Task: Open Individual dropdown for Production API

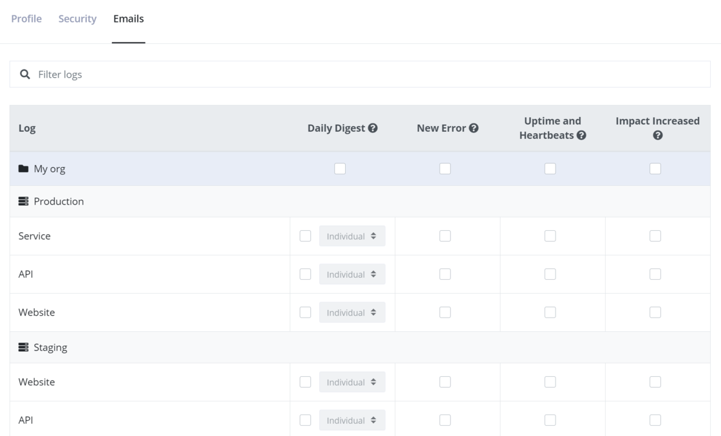Action: [352, 275]
